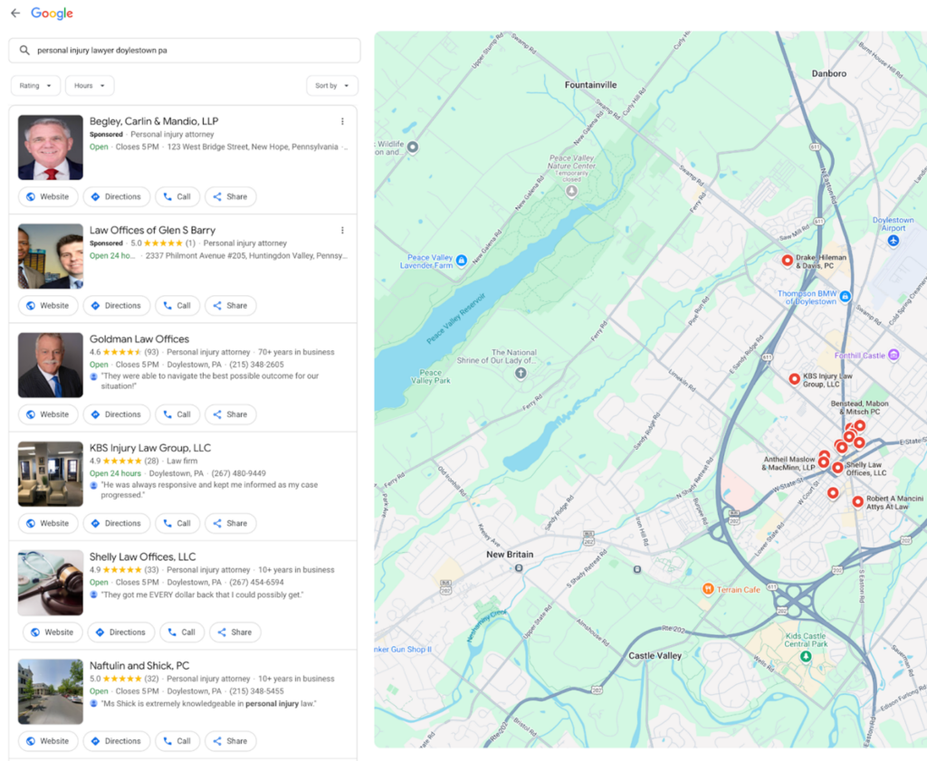Get directions to Shelly Law Offices
This screenshot has height=761, width=927.
(x=121, y=633)
